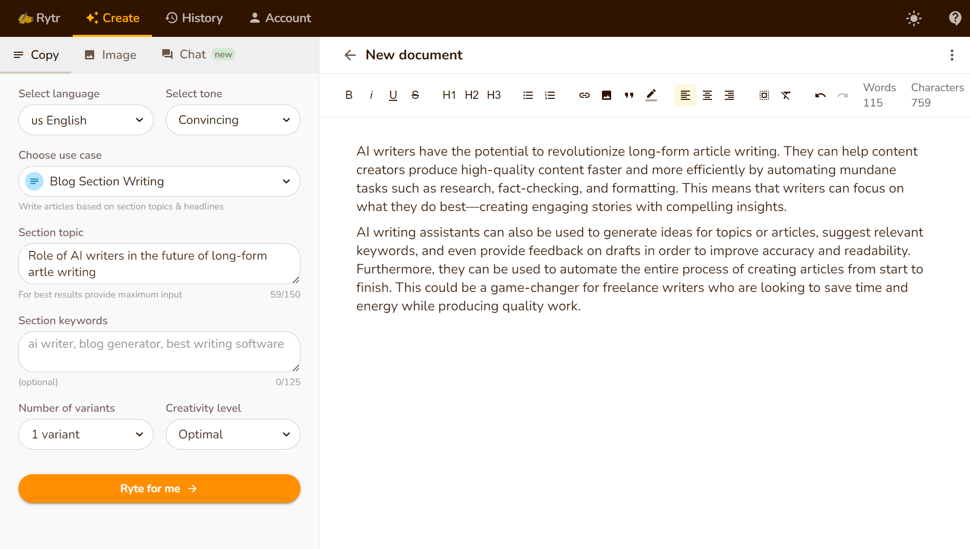Click the 0/125 keywords counter
The image size is (970, 549).
pyautogui.click(x=288, y=382)
